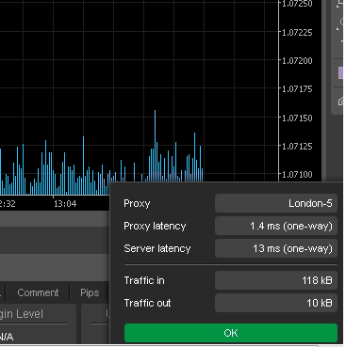Click price axis label 1.07100
Screen dimensions: 346x347
(x=297, y=174)
